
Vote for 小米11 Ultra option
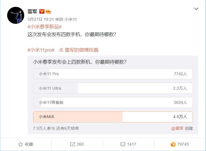(x=113, y=88)
